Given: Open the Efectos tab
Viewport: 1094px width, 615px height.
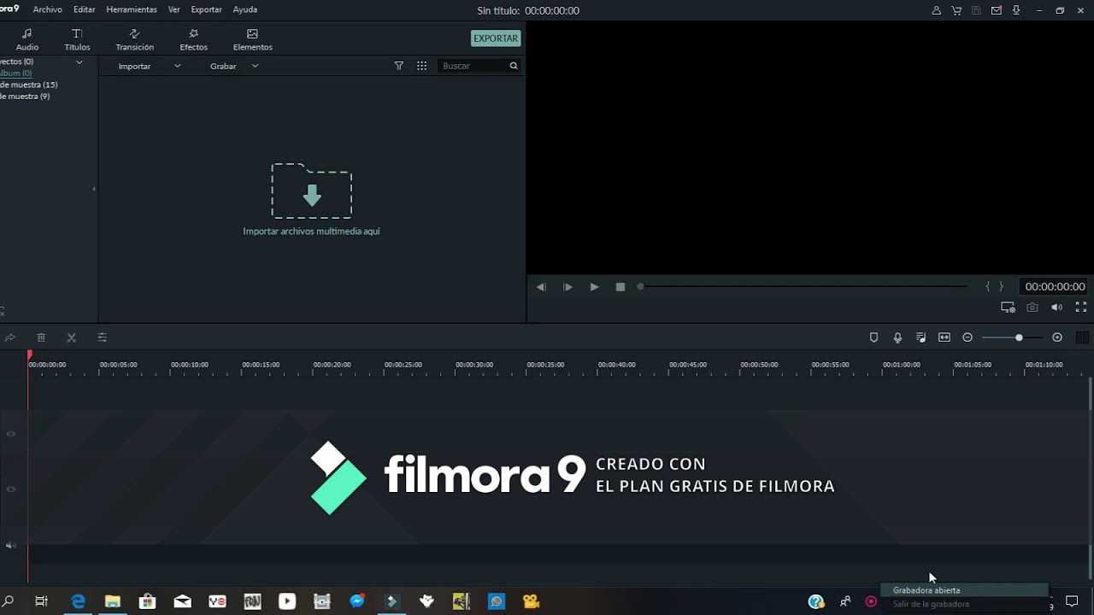Looking at the screenshot, I should pos(193,39).
